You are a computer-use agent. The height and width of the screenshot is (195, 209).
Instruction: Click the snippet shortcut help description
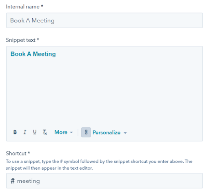[99, 165]
